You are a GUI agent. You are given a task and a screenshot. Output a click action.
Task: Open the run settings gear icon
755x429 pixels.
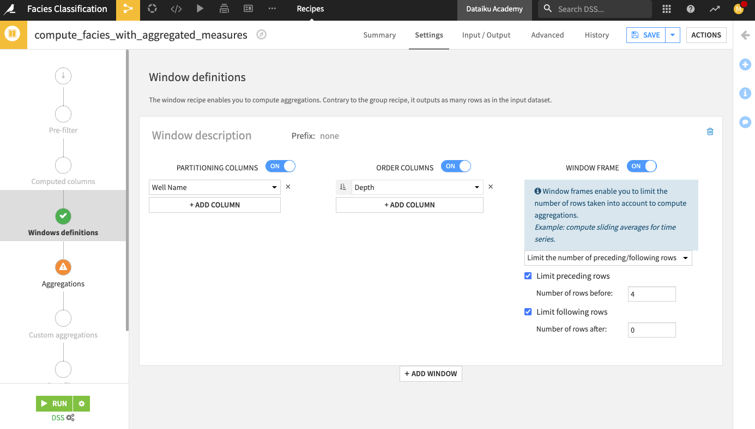click(82, 403)
